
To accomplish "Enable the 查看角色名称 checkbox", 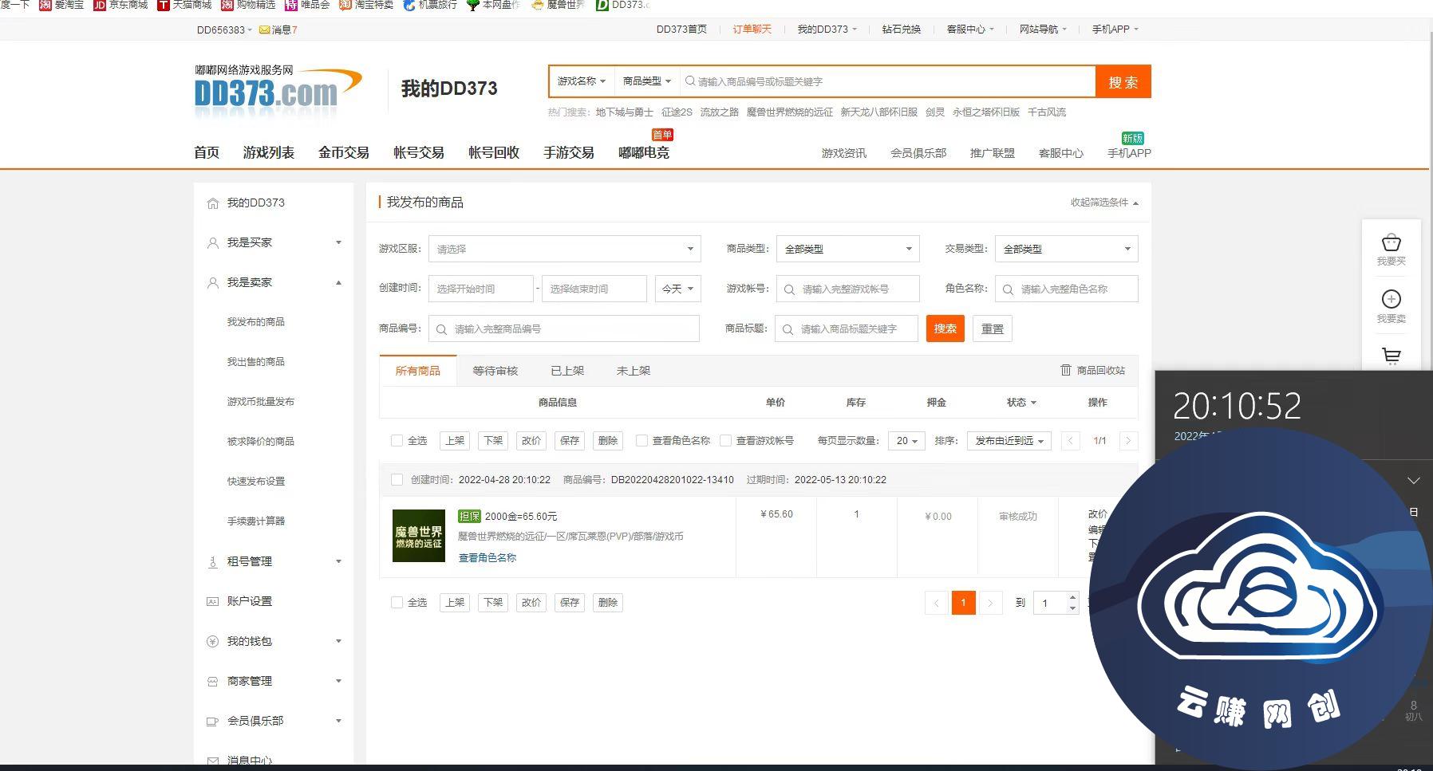I will 641,441.
